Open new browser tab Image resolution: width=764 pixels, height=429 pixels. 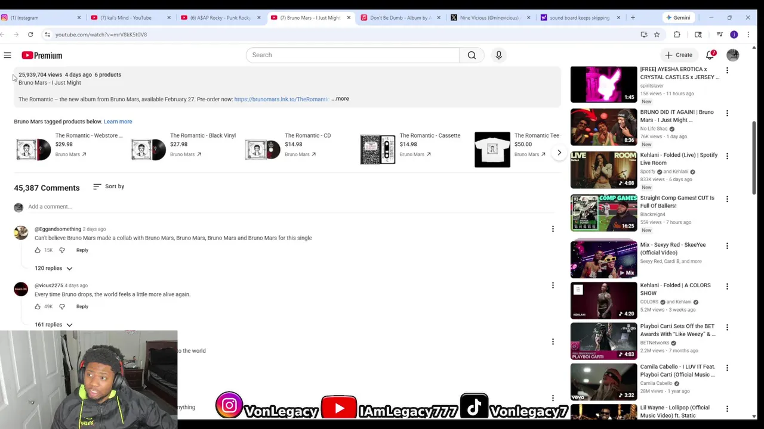coord(633,17)
